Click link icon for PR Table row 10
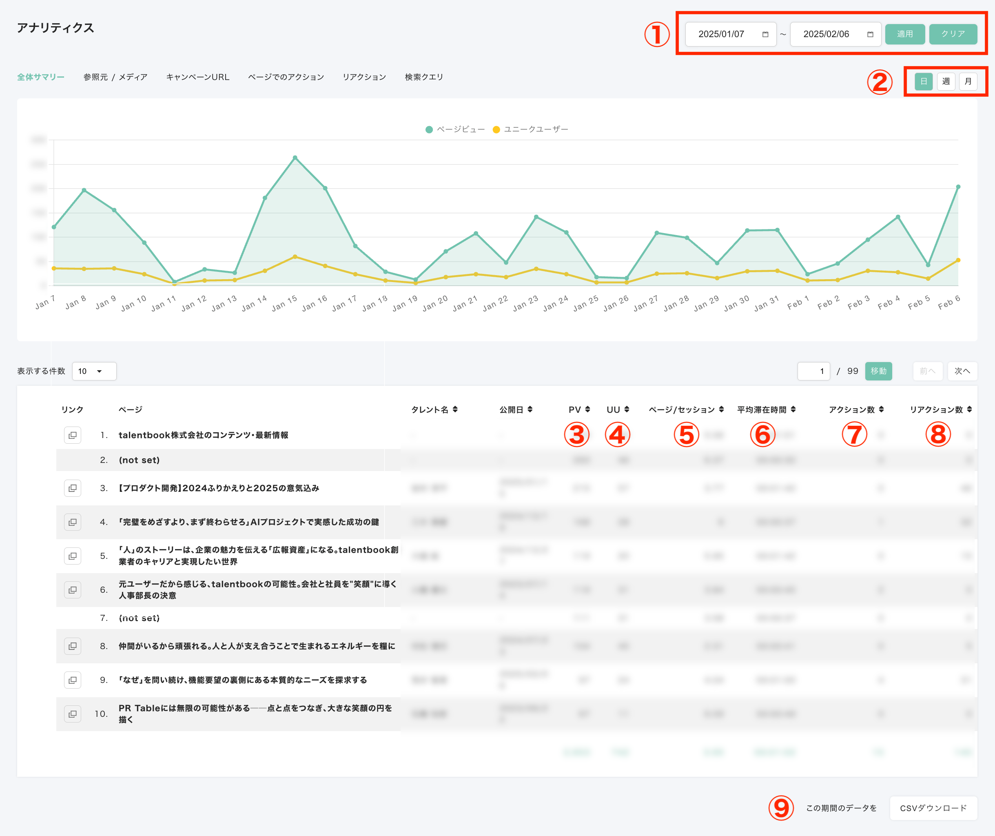Viewport: 995px width, 836px height. [x=73, y=714]
